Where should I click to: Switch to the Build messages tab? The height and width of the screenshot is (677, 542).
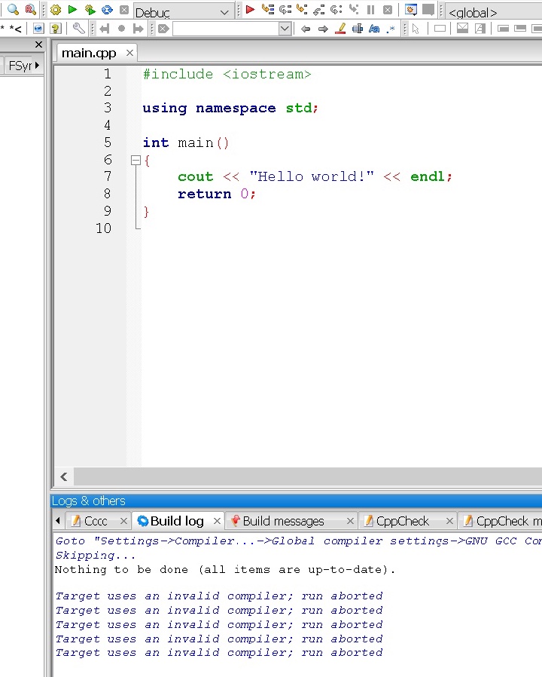click(x=283, y=521)
